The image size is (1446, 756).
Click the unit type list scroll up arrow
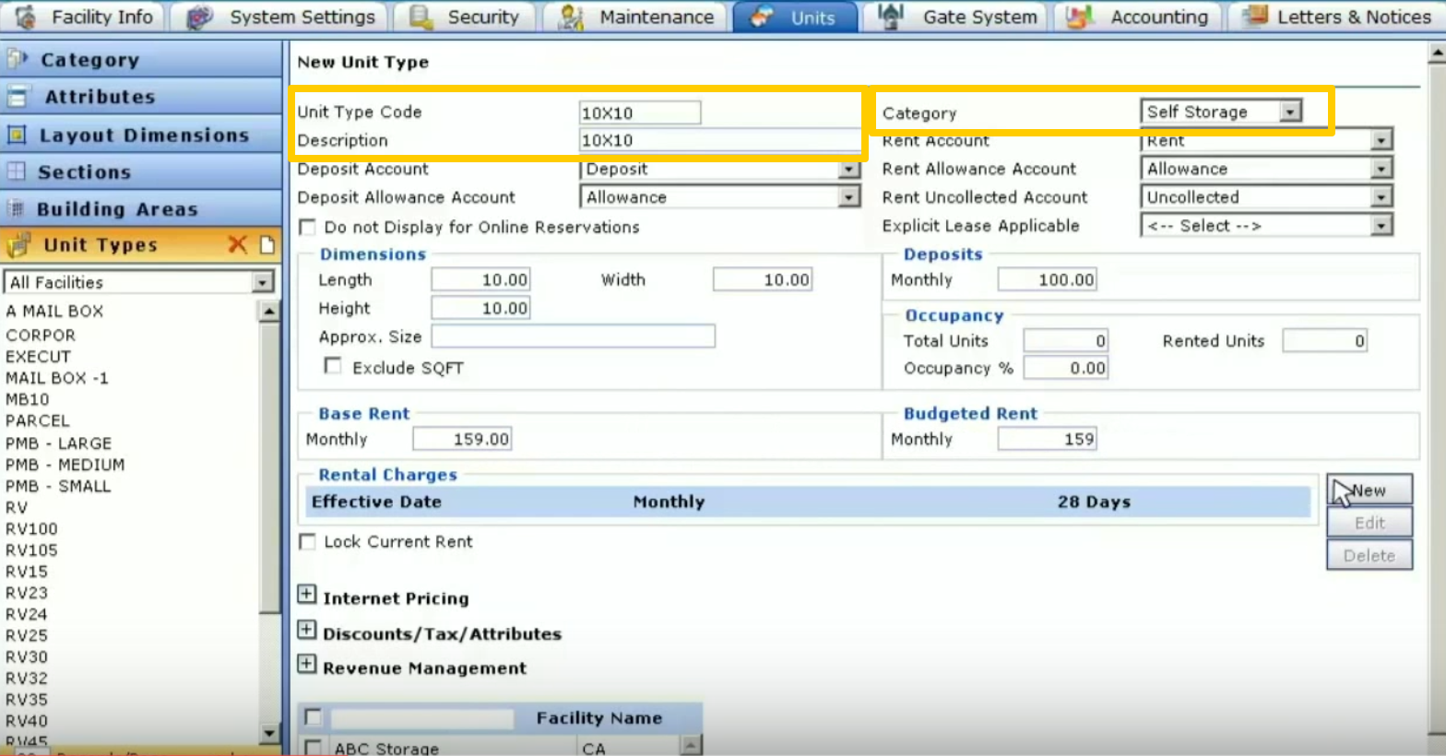(269, 311)
